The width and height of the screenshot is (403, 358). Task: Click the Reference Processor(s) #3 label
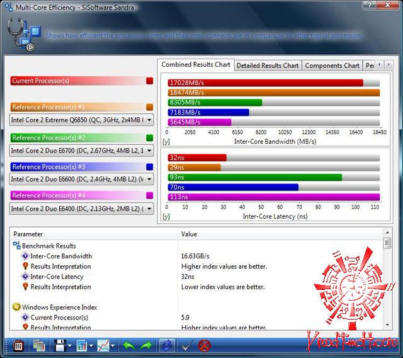tap(48, 167)
